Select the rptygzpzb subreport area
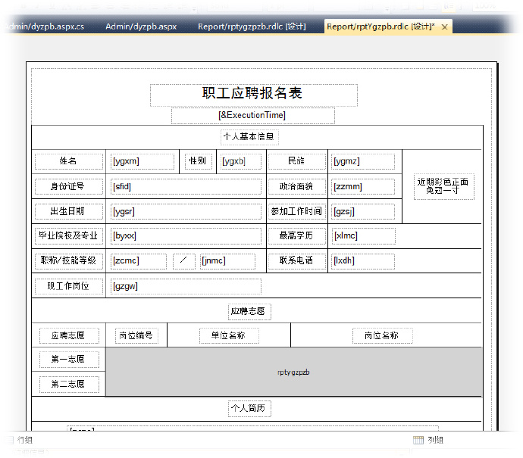The image size is (523, 458). pyautogui.click(x=293, y=372)
